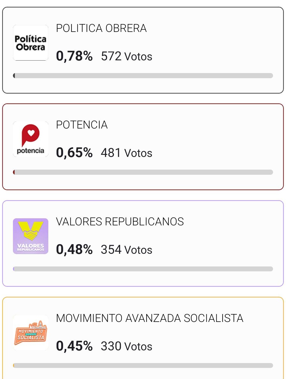Click the 330 Votos count
This screenshot has height=379, width=286.
tap(127, 346)
